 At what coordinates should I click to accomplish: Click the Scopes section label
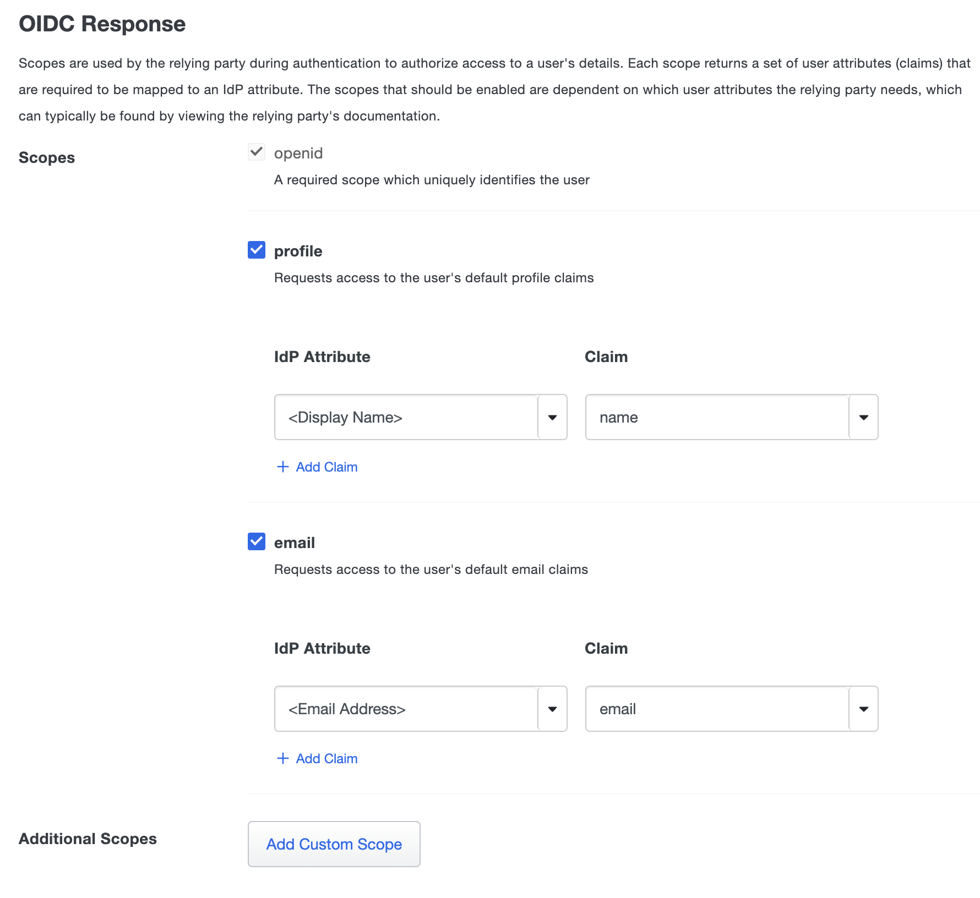tap(47, 157)
